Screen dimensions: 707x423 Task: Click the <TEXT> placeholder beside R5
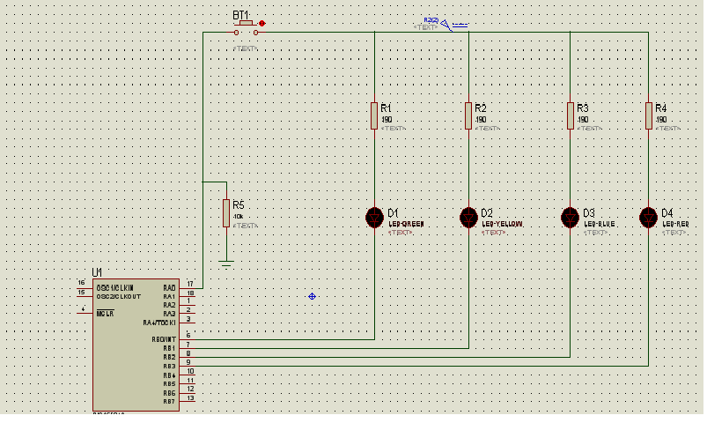[x=246, y=226]
